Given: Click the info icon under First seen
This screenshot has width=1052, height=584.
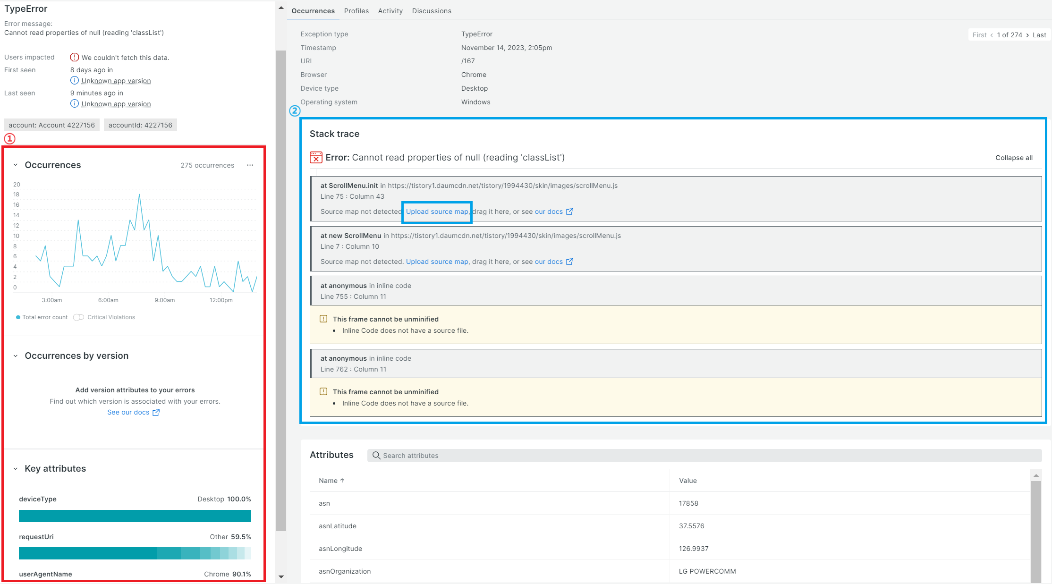Looking at the screenshot, I should point(75,81).
